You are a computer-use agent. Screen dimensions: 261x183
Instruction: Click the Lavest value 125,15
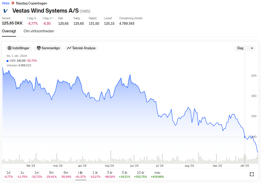click(109, 23)
